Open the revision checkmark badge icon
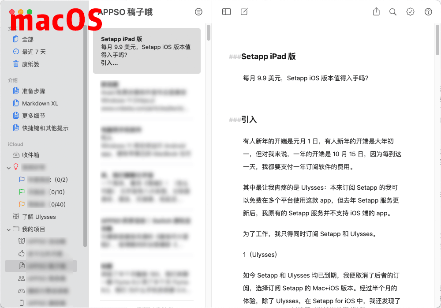 [x=410, y=12]
